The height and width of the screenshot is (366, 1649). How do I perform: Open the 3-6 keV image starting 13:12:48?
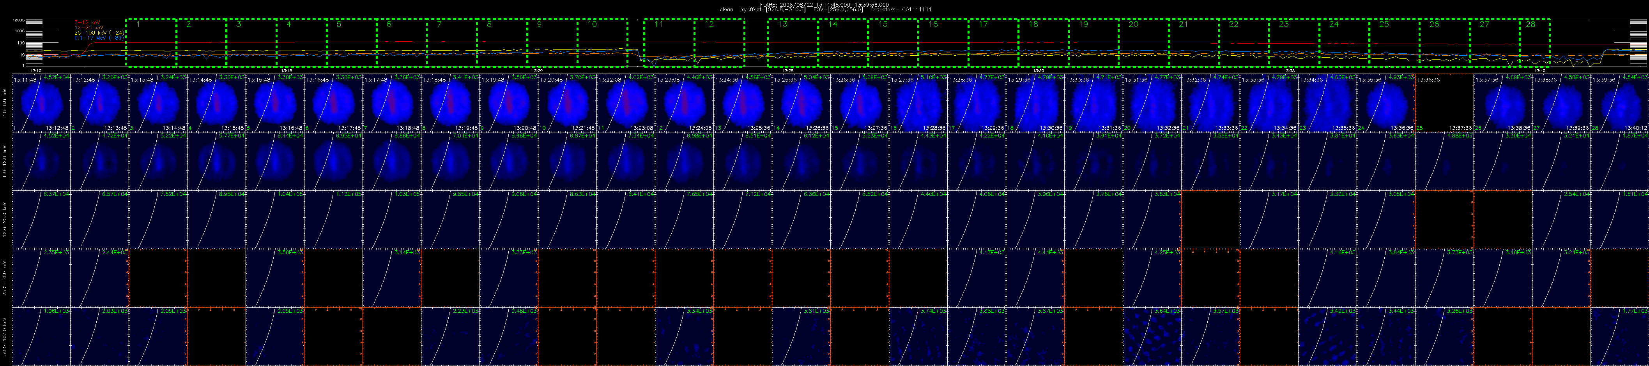(99, 103)
